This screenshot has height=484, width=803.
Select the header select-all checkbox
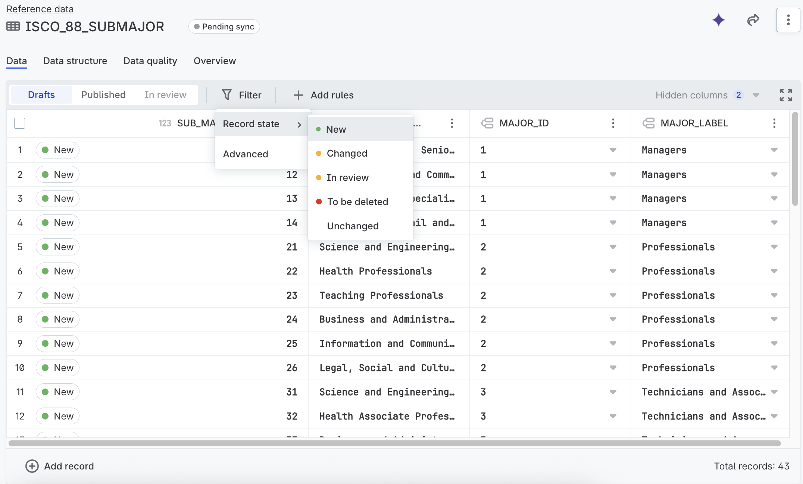[x=19, y=123]
